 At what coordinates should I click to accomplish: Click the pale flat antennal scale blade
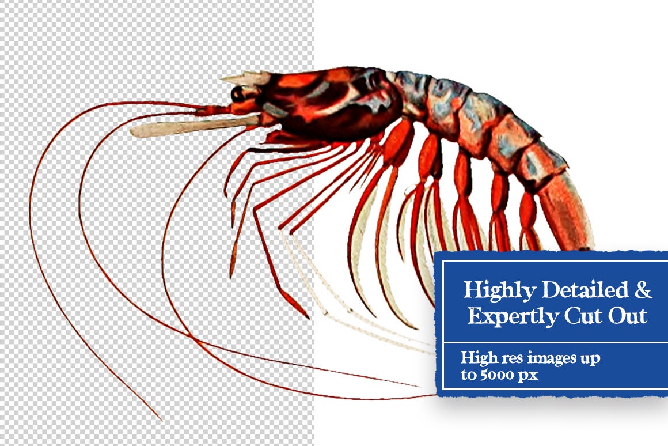tap(194, 126)
